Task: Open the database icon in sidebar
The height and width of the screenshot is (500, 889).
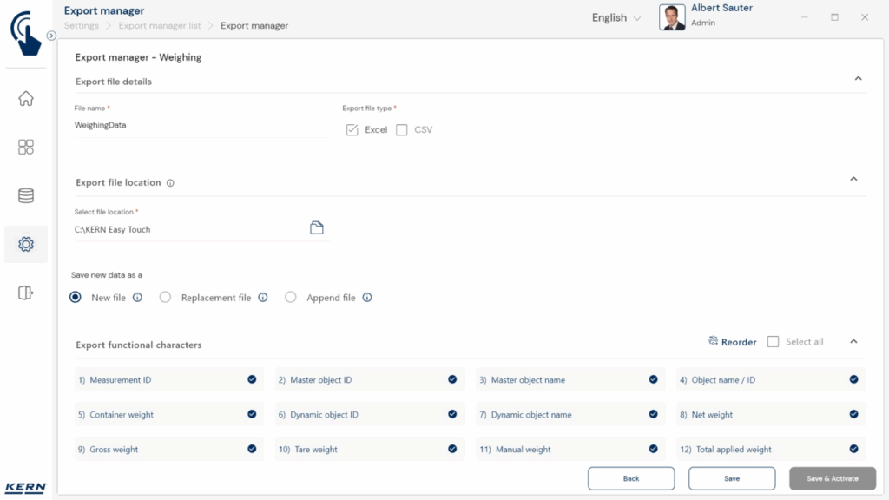Action: 26,196
